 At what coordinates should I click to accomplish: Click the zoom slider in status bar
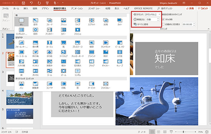186,132
